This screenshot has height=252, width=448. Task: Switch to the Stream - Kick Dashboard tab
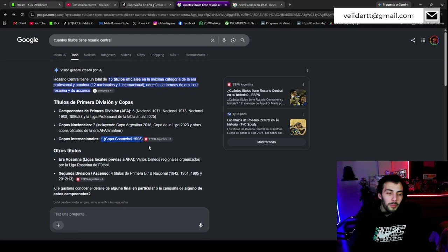(x=36, y=5)
